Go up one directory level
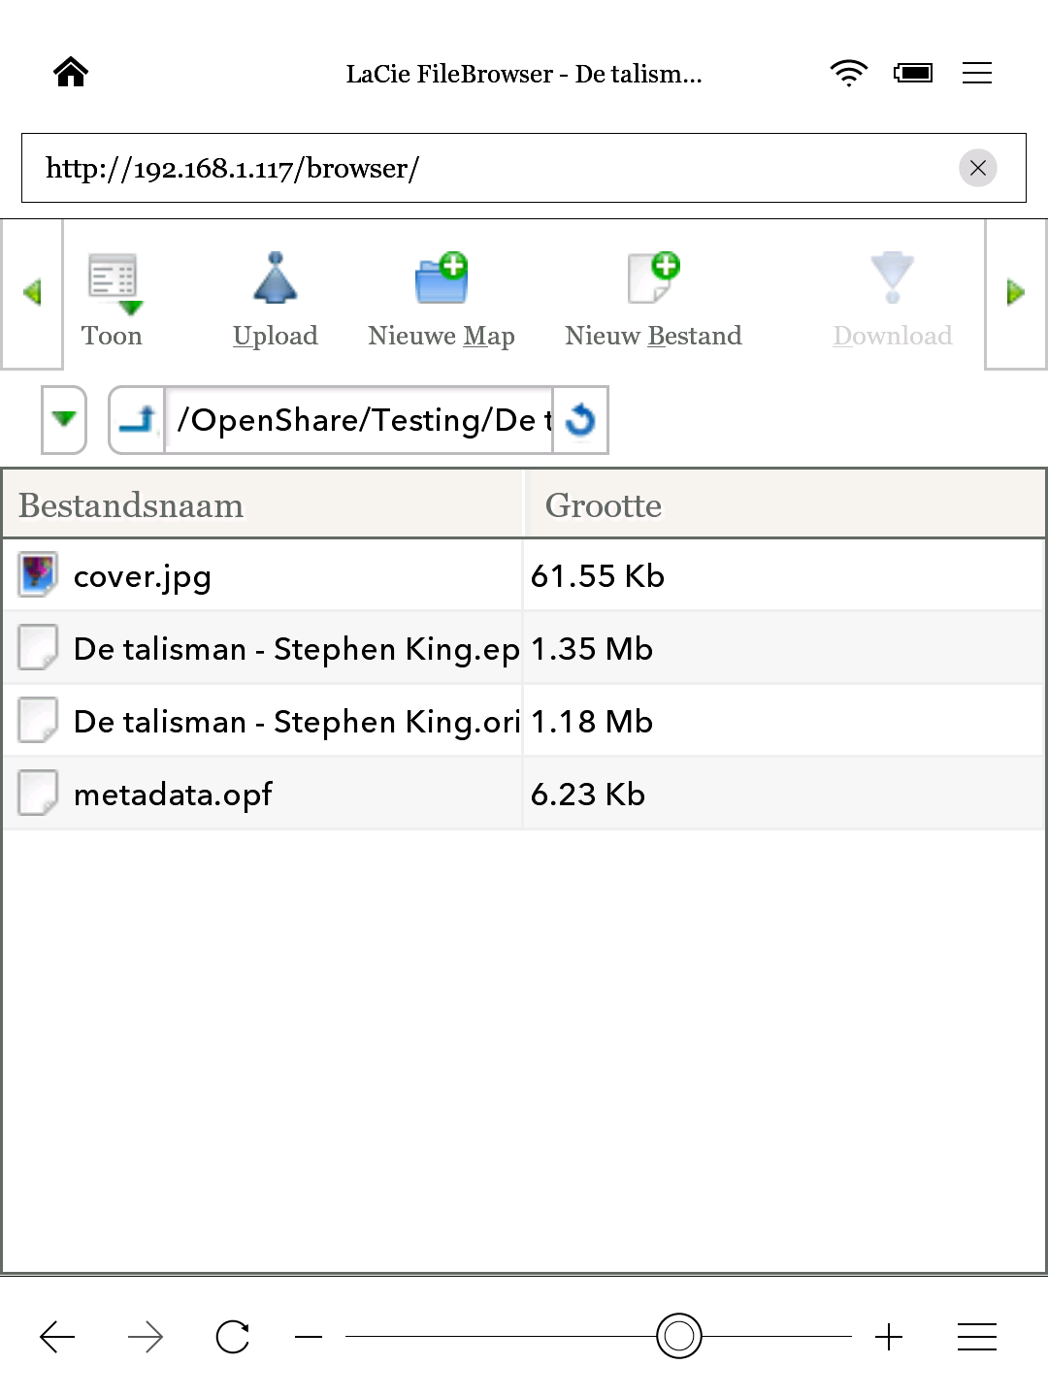1048x1397 pixels. click(137, 420)
